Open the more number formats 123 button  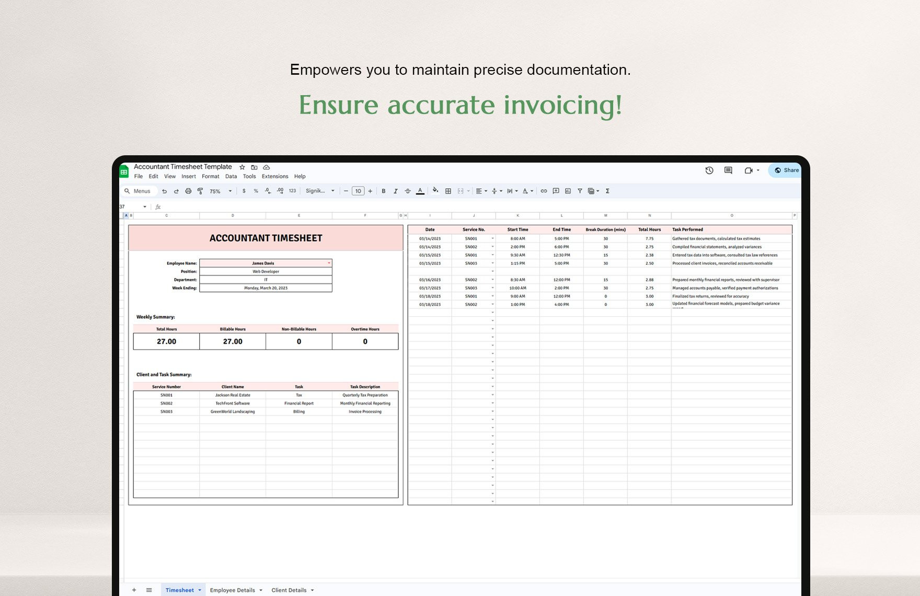click(292, 191)
